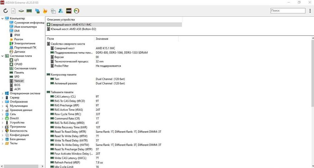The height and width of the screenshot is (168, 314).
Task: Select the Write CAS Latency (tWCL) row
Action: point(112,158)
